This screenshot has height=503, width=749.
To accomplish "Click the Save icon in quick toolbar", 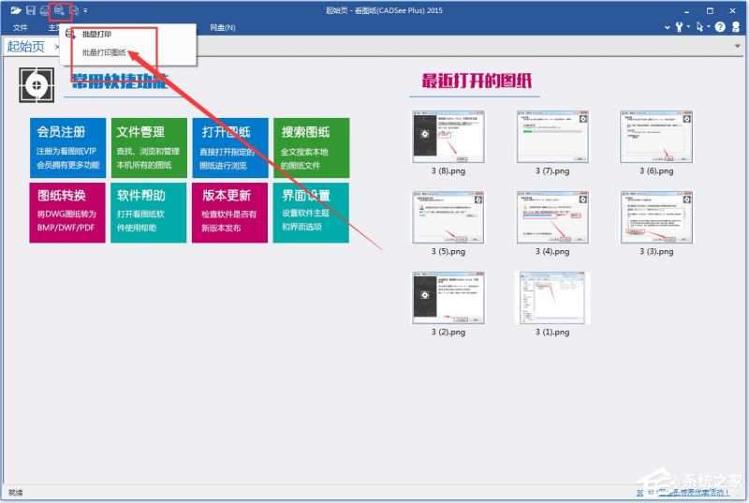I will coord(30,10).
